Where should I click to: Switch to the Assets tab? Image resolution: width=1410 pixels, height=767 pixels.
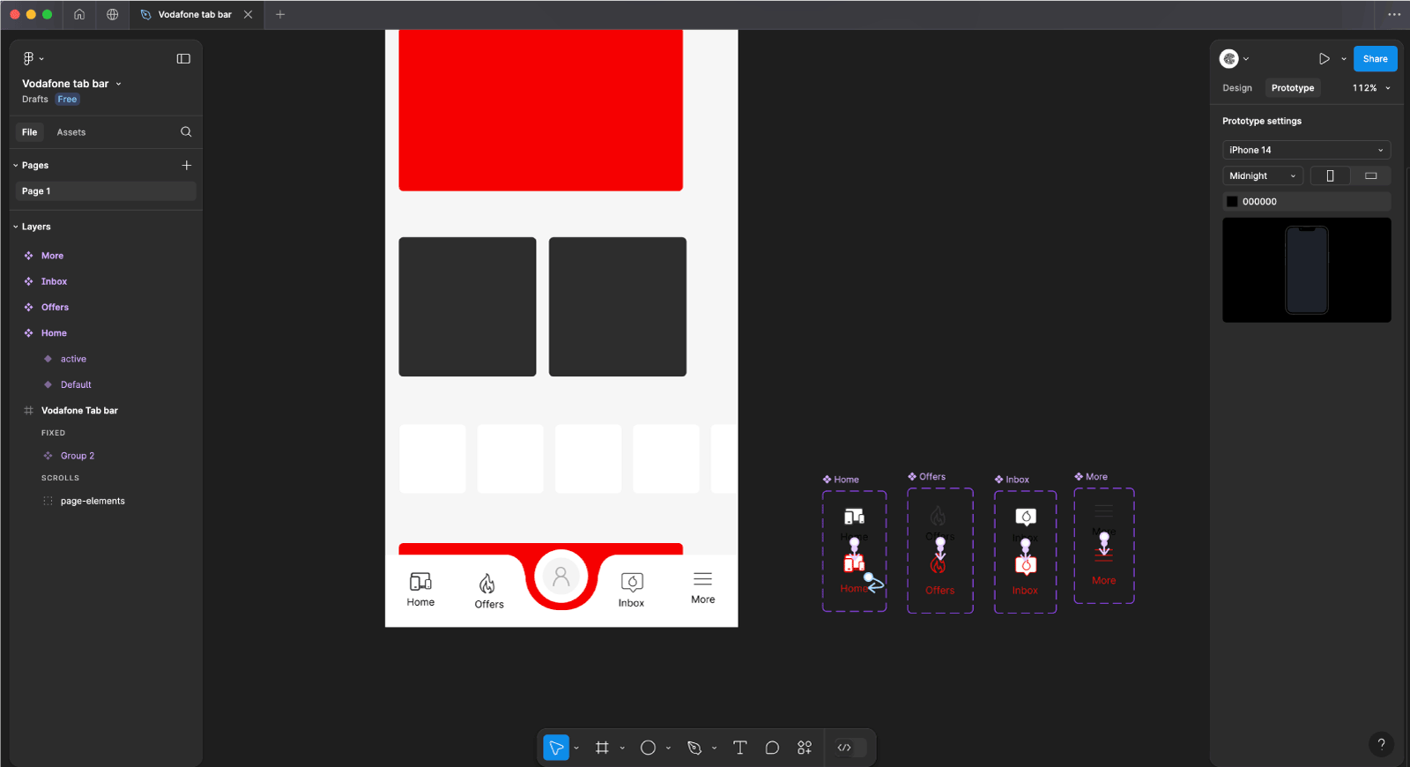click(x=71, y=132)
